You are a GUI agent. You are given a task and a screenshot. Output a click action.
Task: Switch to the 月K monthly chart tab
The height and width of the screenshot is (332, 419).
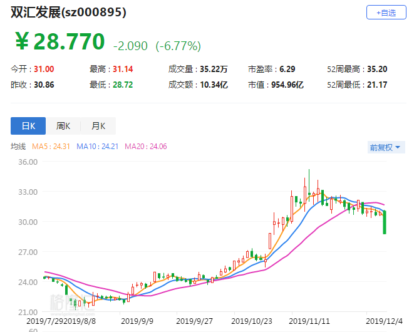(x=98, y=126)
